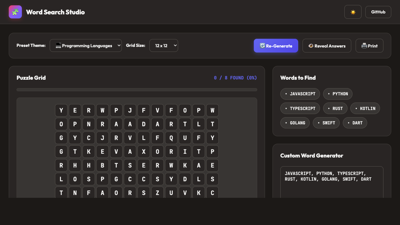Select letter I in fourth grid row
Image resolution: width=400 pixels, height=225 pixels.
coord(185,152)
